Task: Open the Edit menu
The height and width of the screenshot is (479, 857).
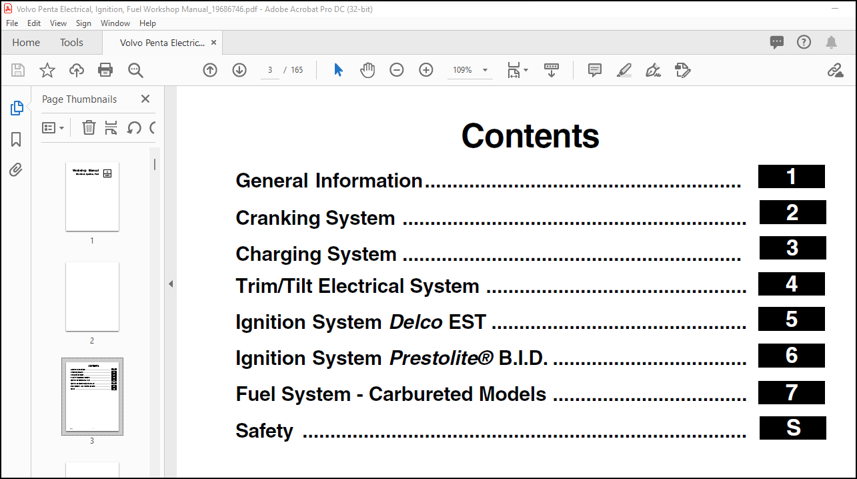Action: click(34, 23)
